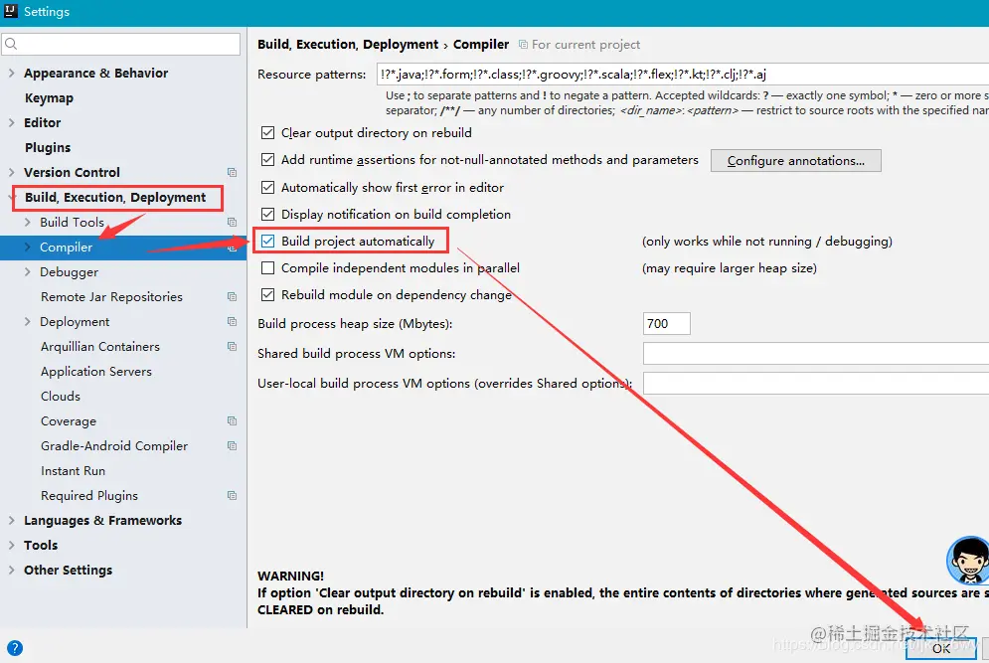This screenshot has width=989, height=663.
Task: Click the project-level icon beside Build Tools
Action: [x=233, y=222]
